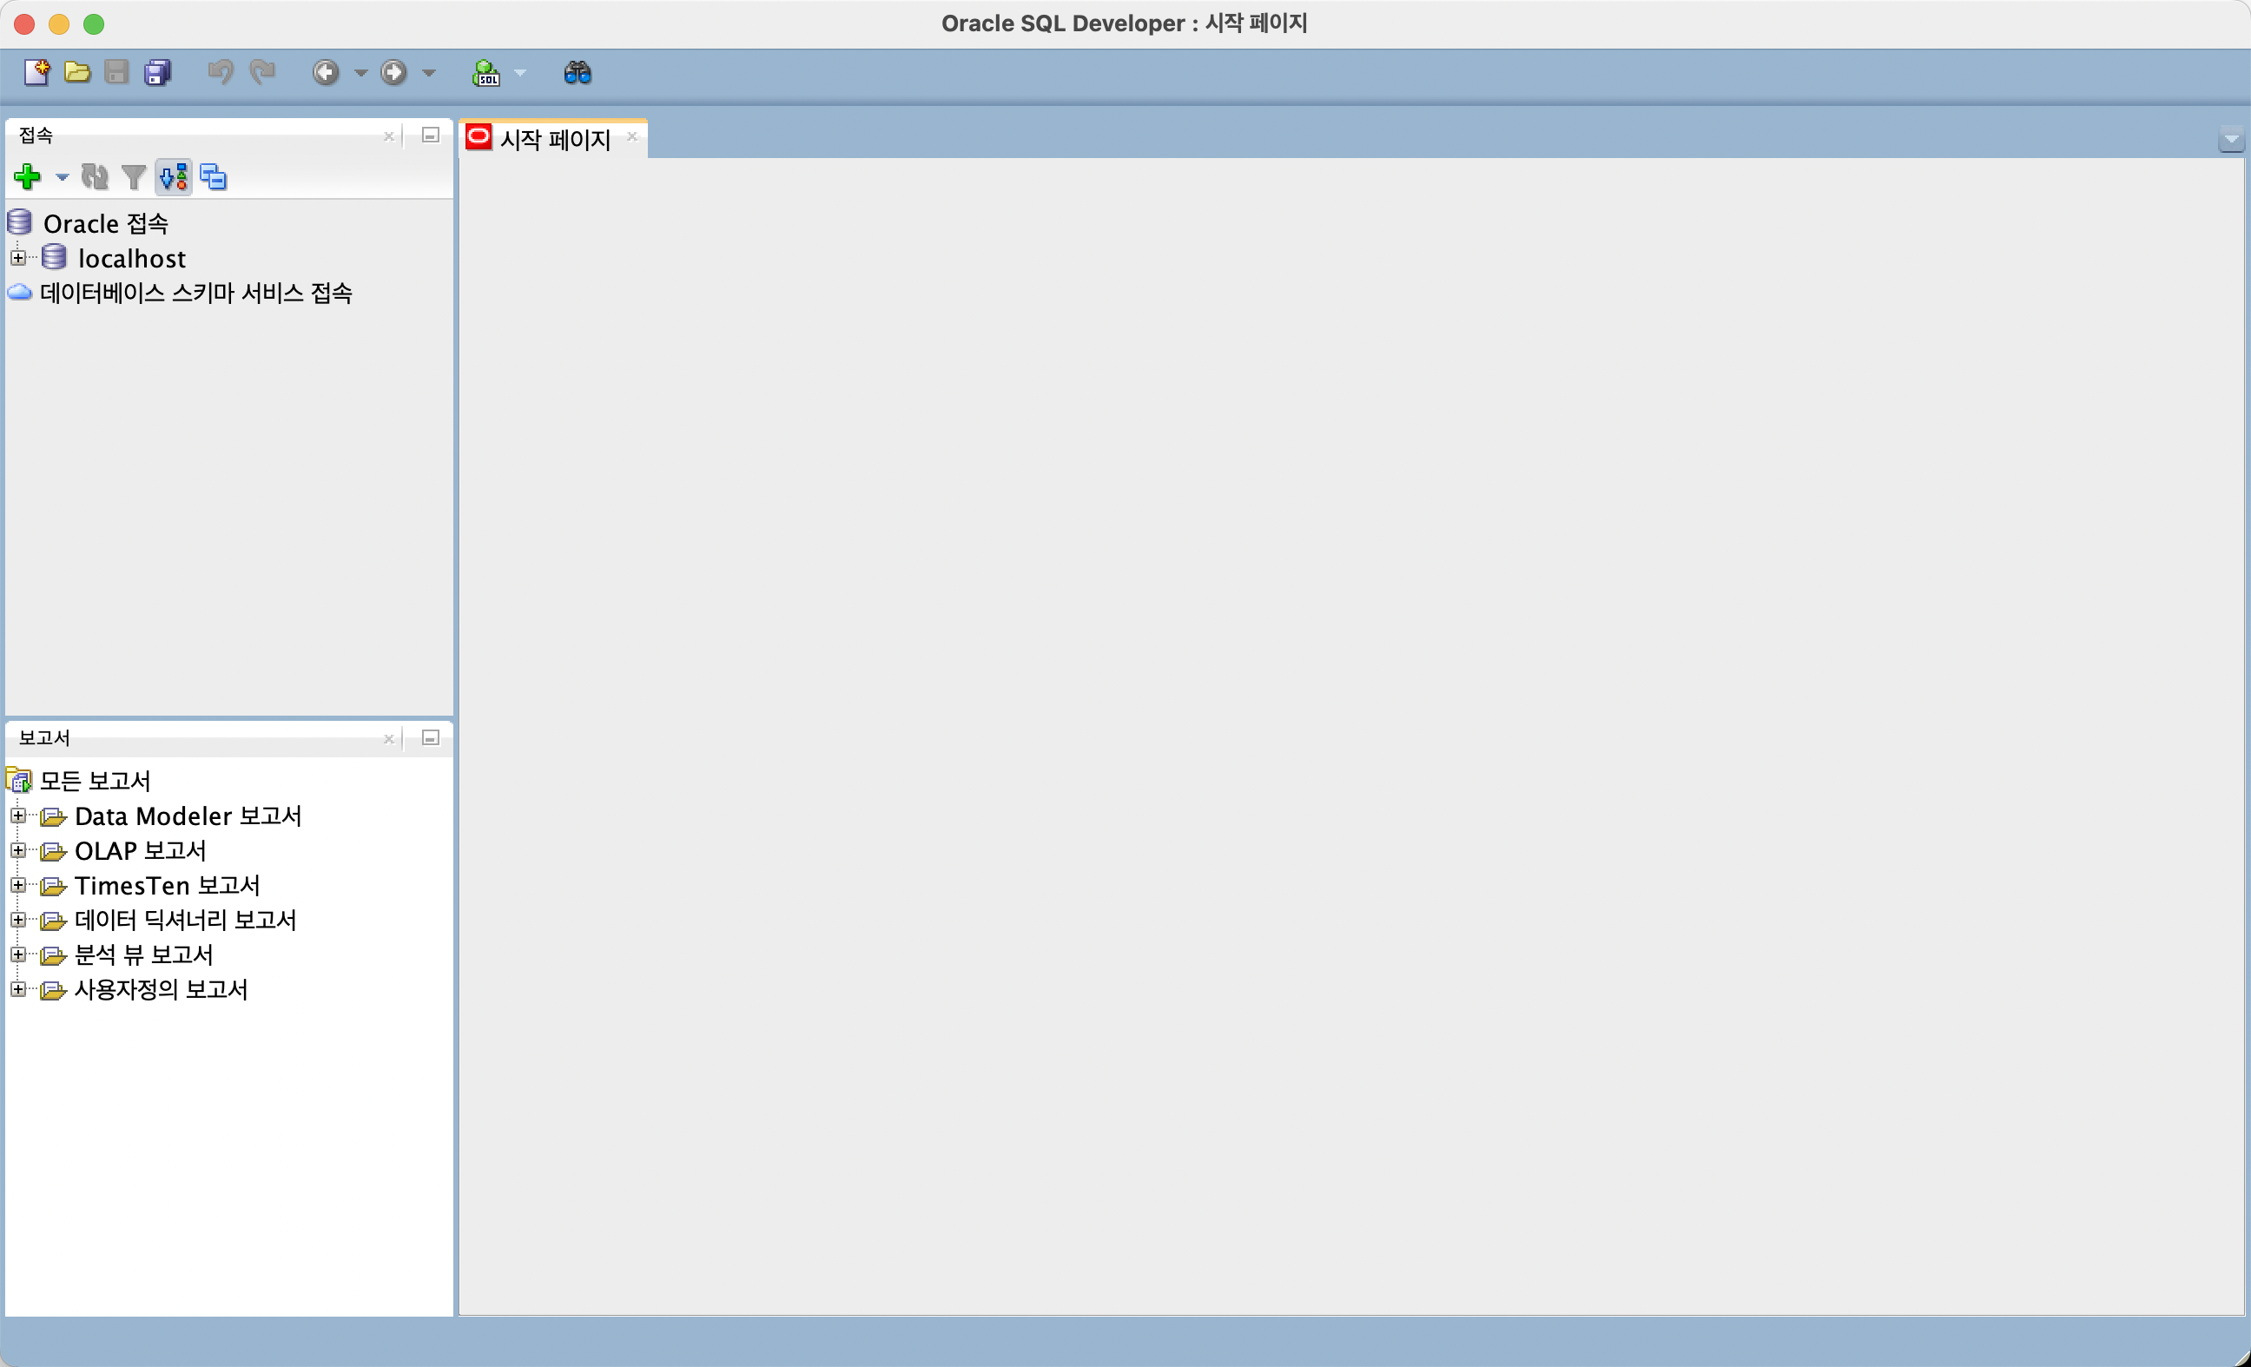Toggle the schema browser icon in the 접속 panel
Image resolution: width=2251 pixels, height=1367 pixels.
174,176
